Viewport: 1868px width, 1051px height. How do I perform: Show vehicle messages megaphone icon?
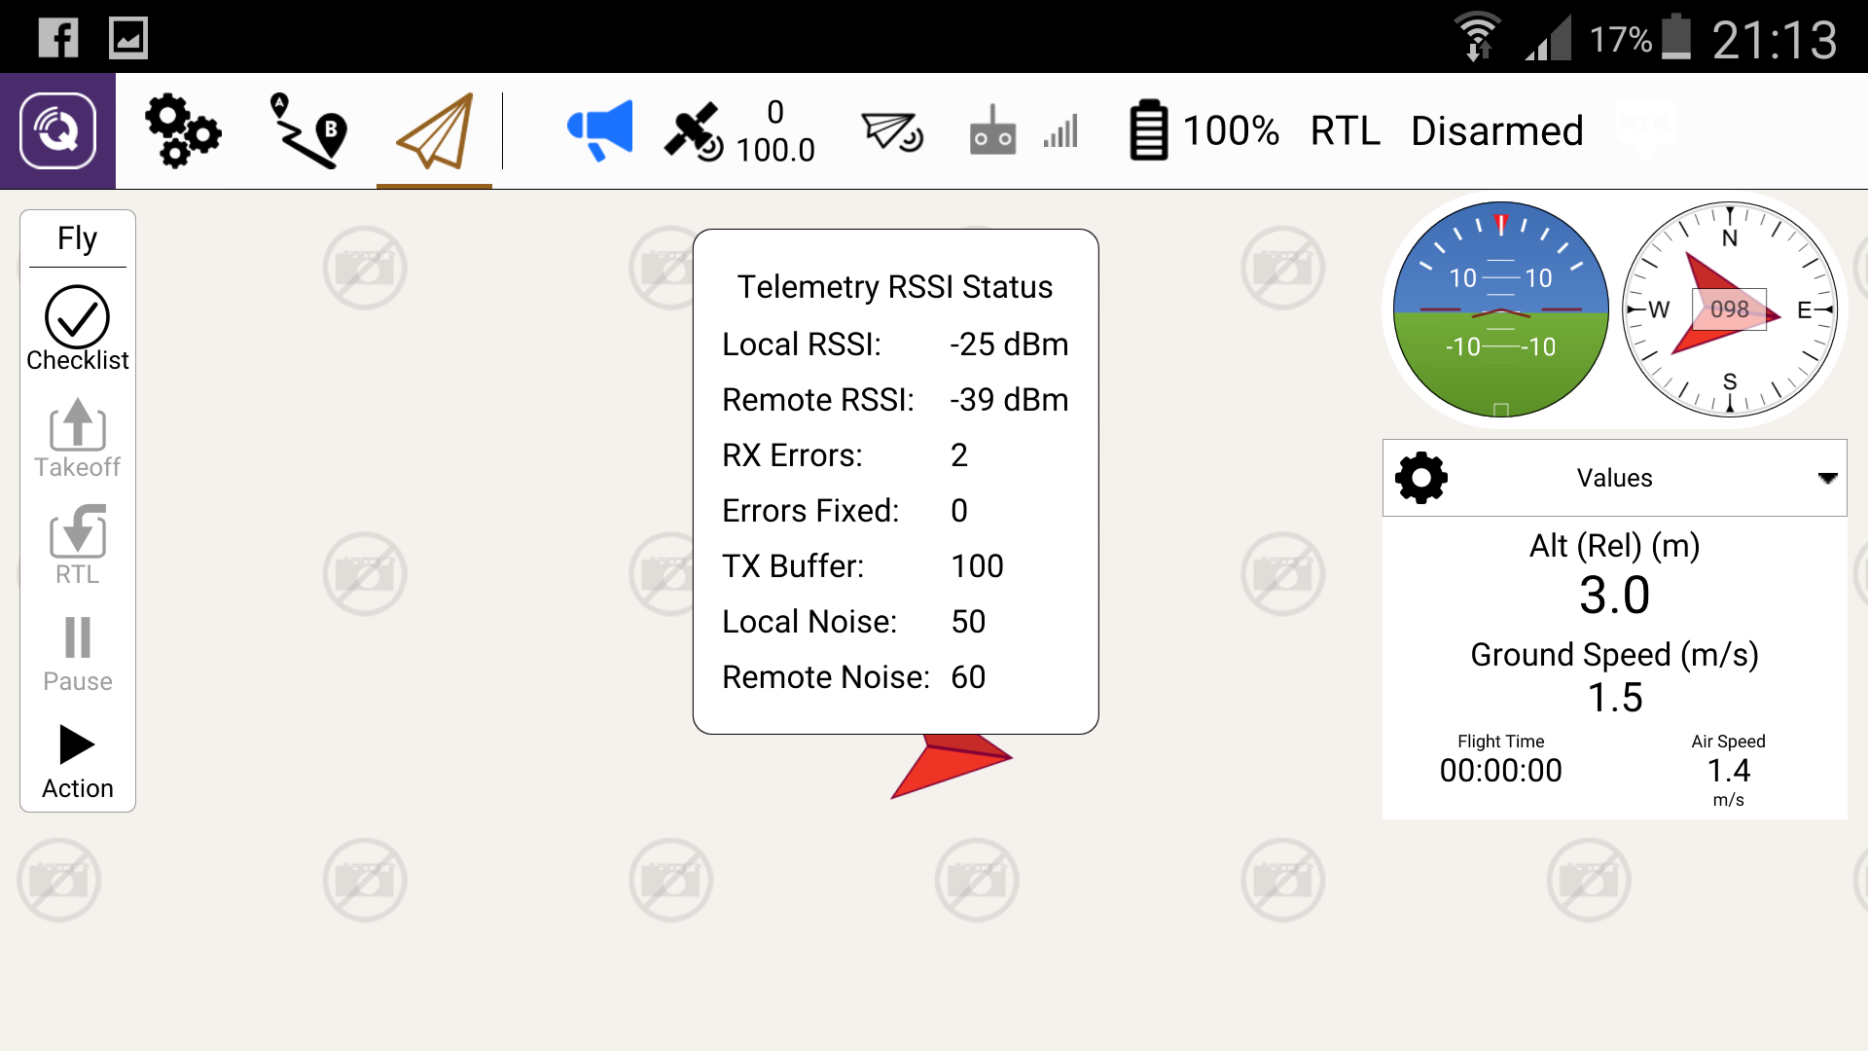599,130
